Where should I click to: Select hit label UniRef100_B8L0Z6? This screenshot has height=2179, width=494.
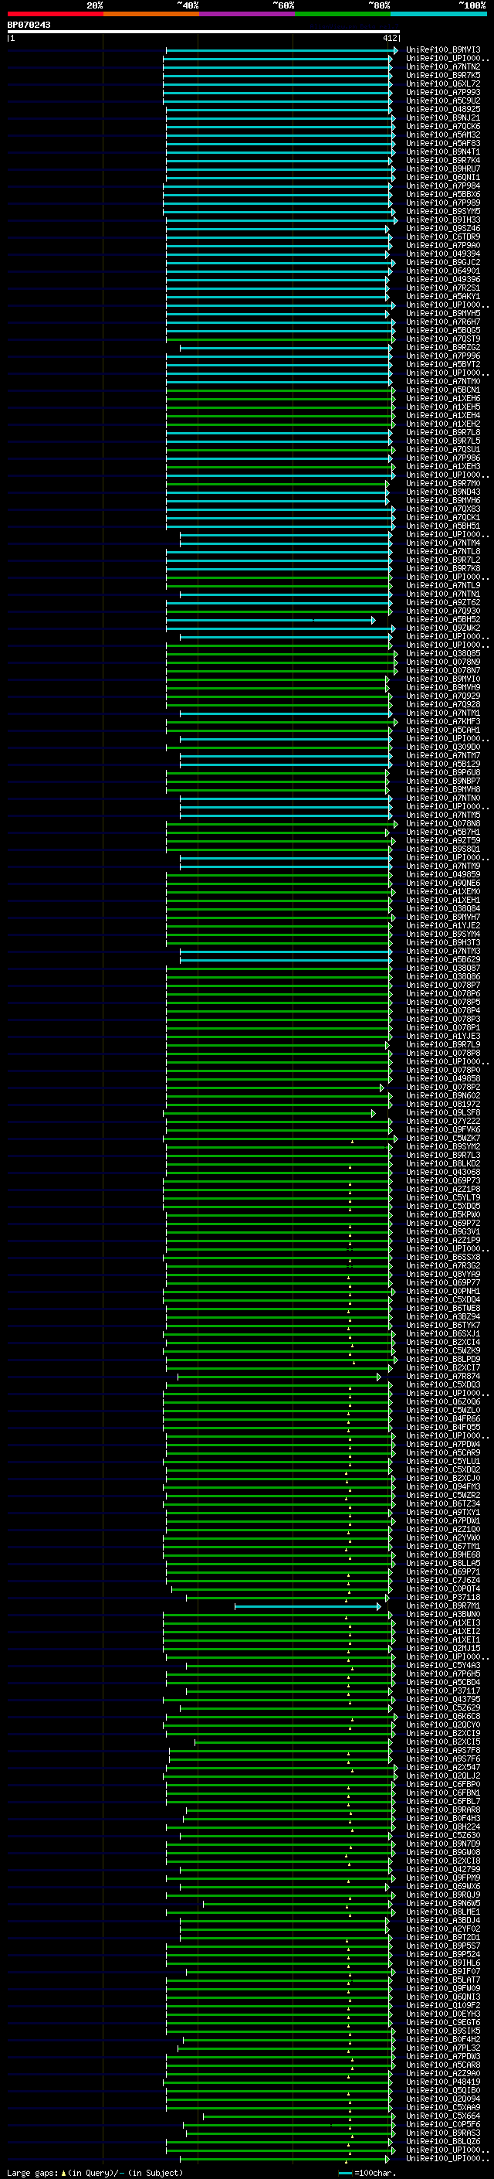443,2142
